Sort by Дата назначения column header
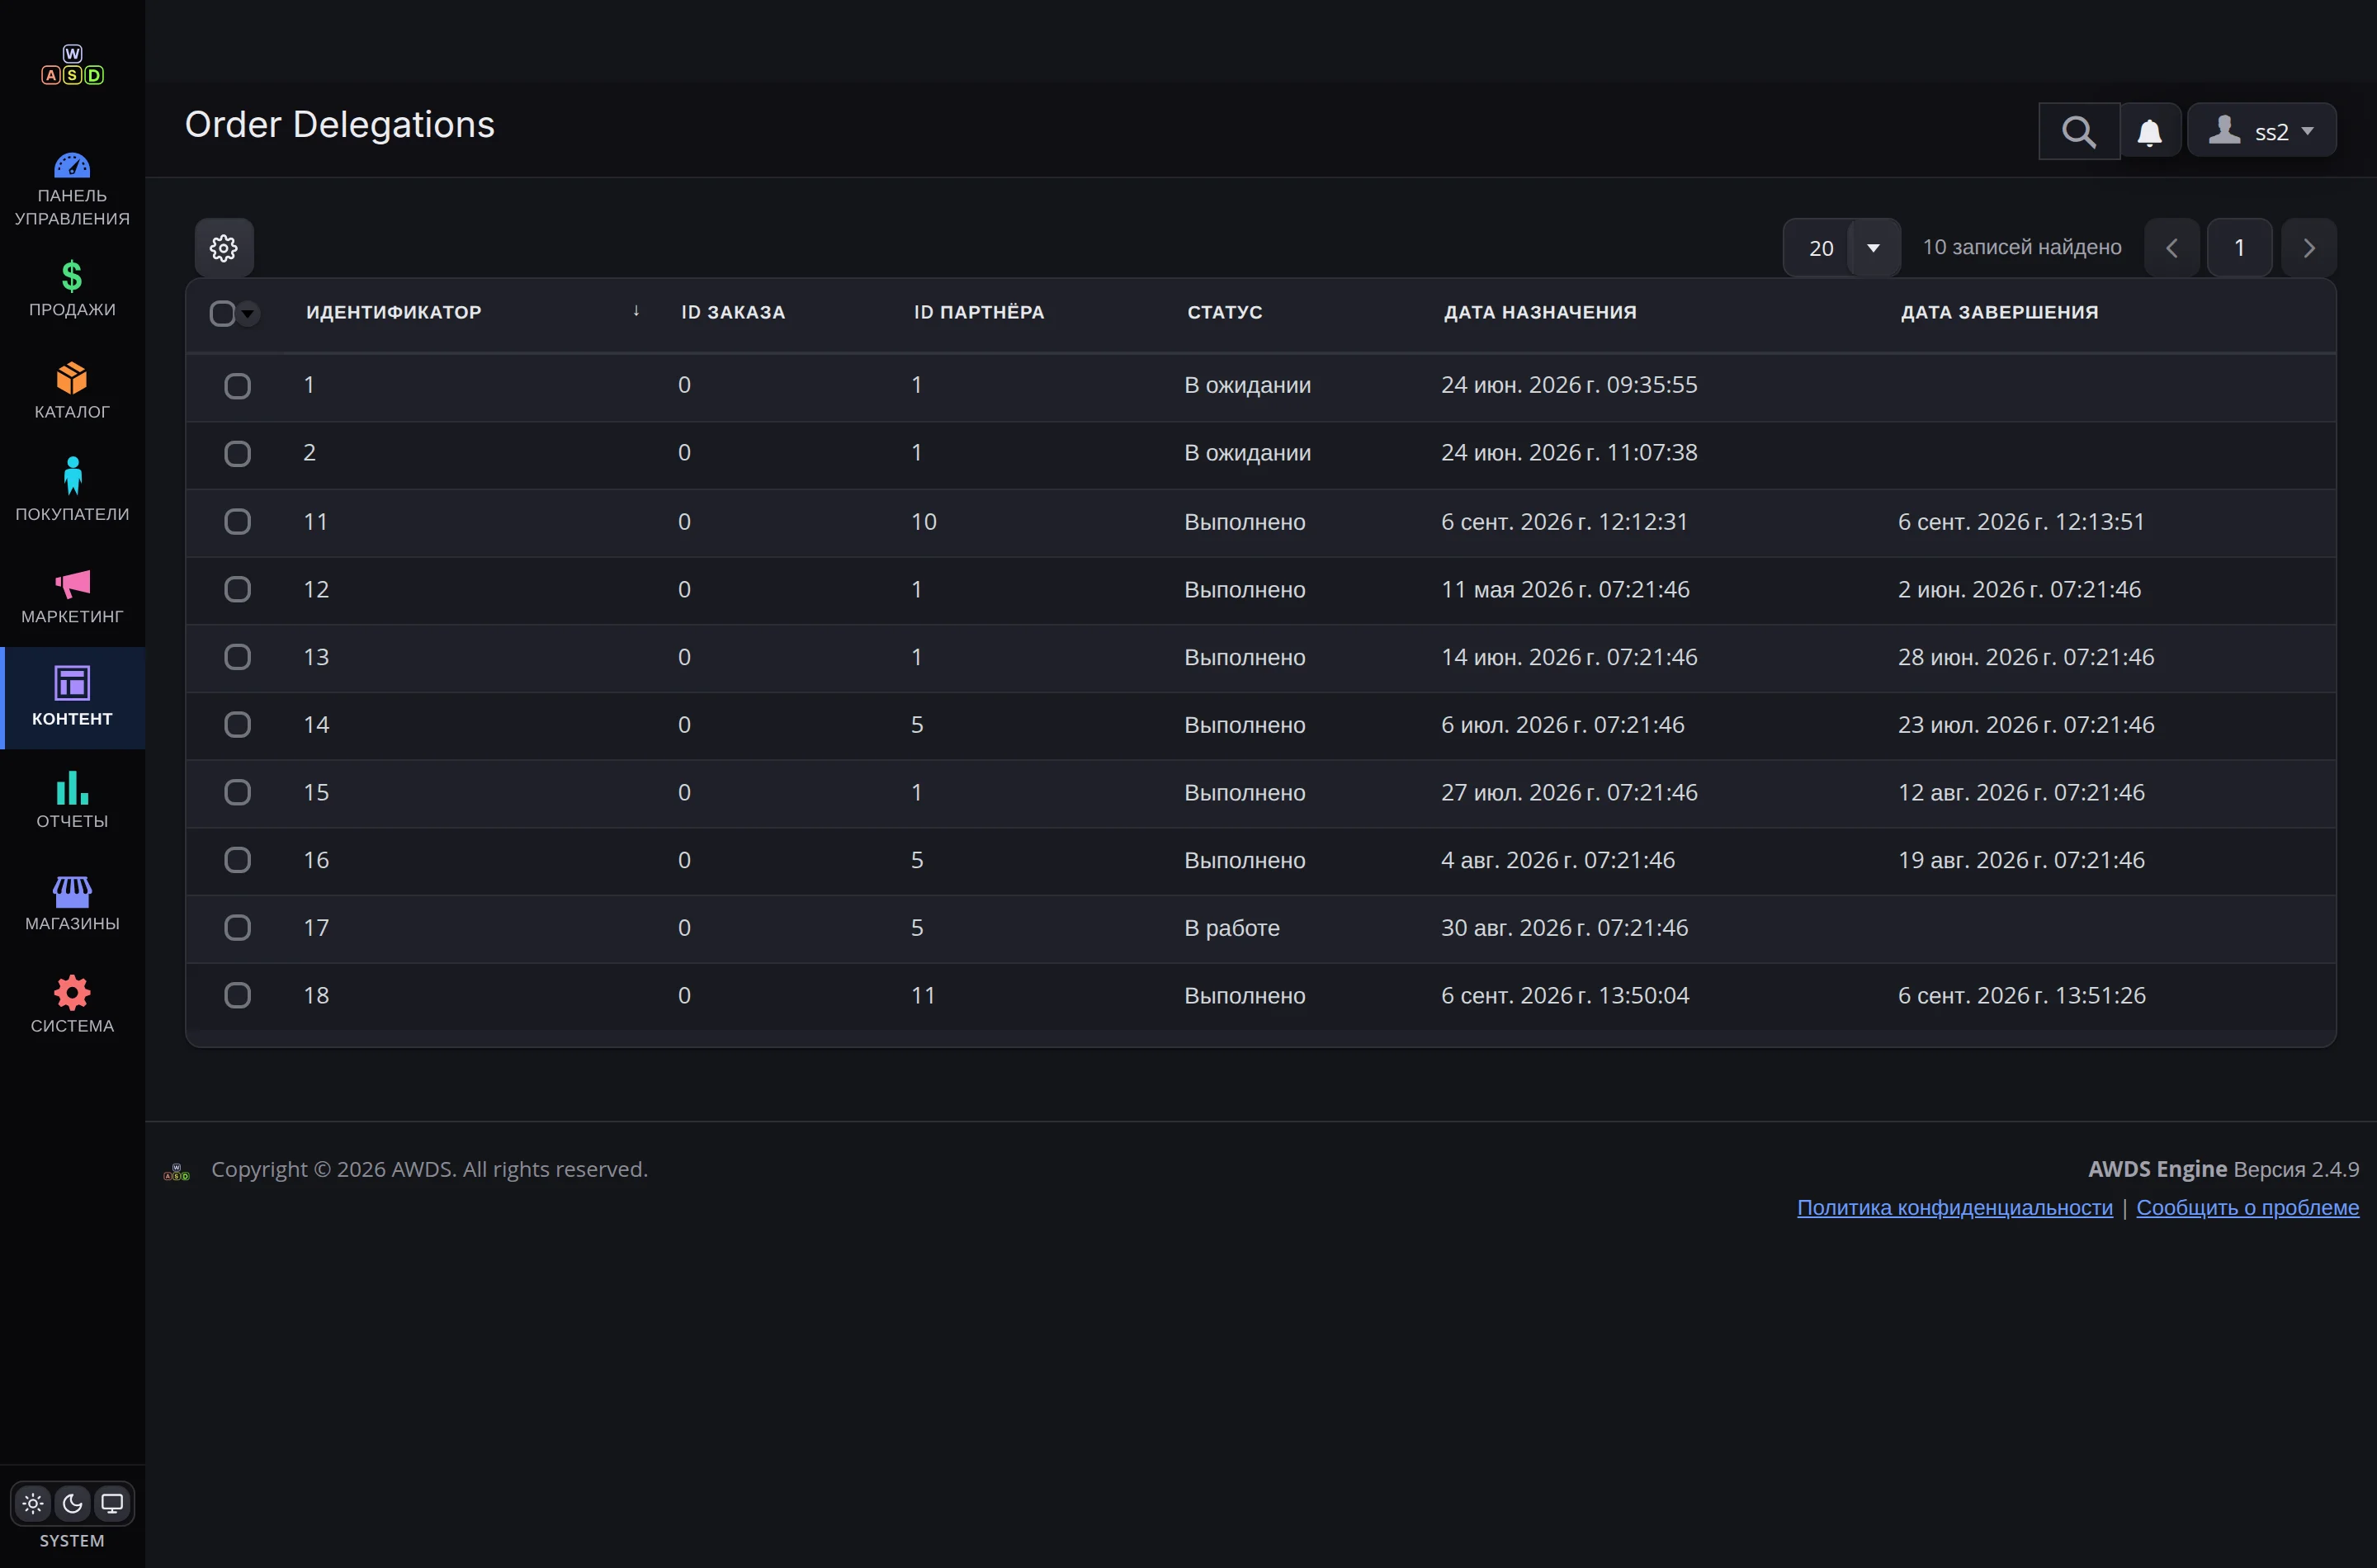The width and height of the screenshot is (2377, 1568). [x=1540, y=312]
